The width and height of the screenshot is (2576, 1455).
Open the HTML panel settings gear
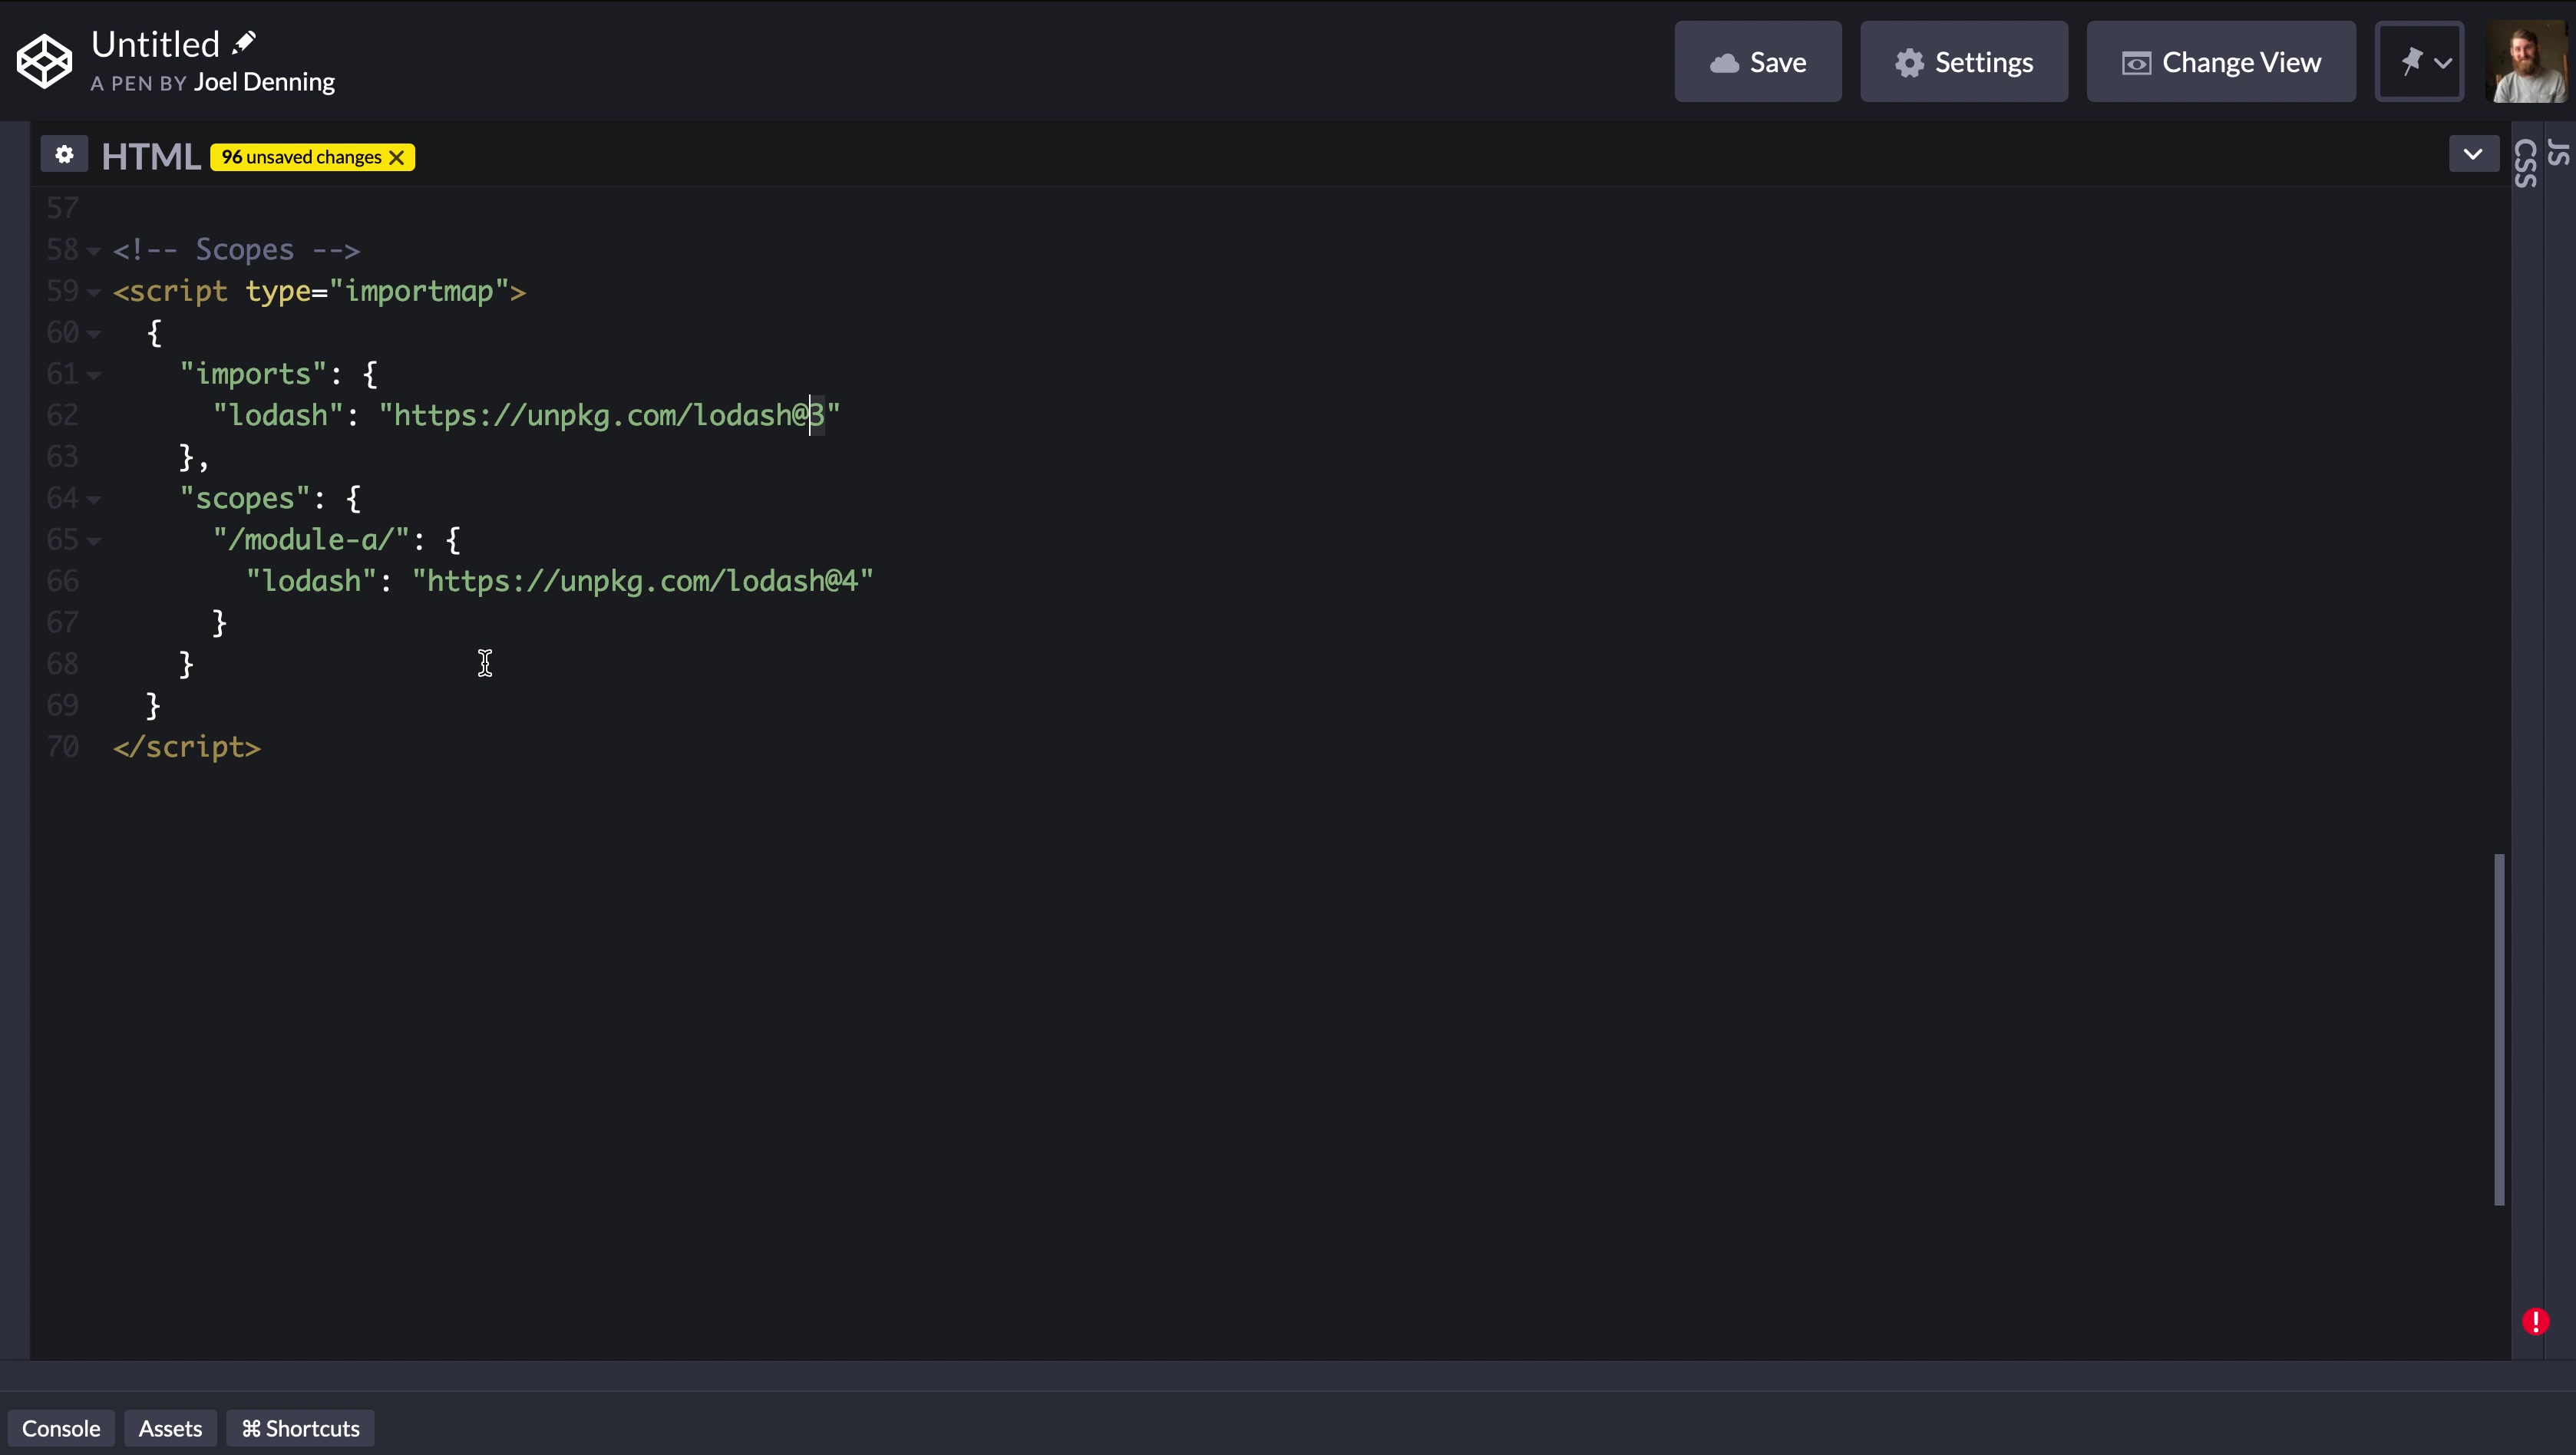tap(64, 155)
